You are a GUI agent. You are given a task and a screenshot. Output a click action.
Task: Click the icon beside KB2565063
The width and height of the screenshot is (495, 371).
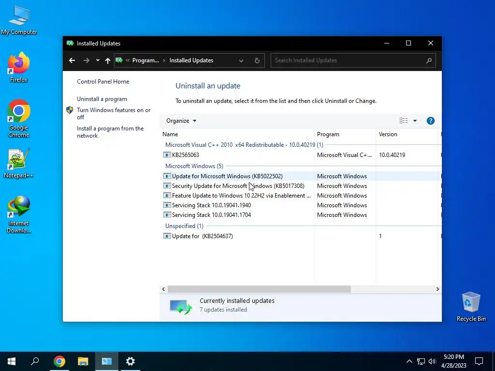coord(167,155)
